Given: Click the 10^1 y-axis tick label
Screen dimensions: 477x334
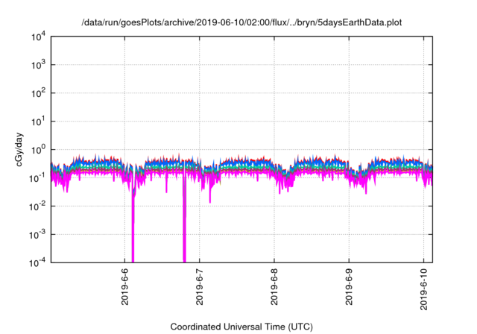Looking at the screenshot, I should tap(38, 122).
